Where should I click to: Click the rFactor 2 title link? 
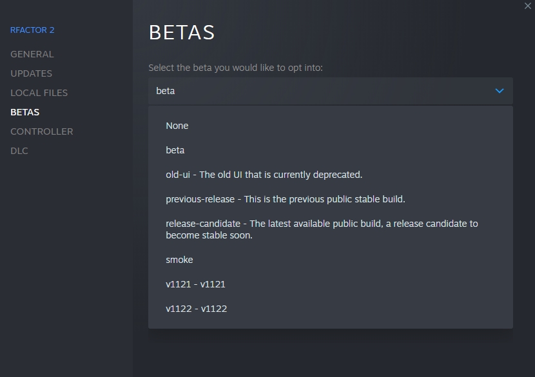pos(32,30)
